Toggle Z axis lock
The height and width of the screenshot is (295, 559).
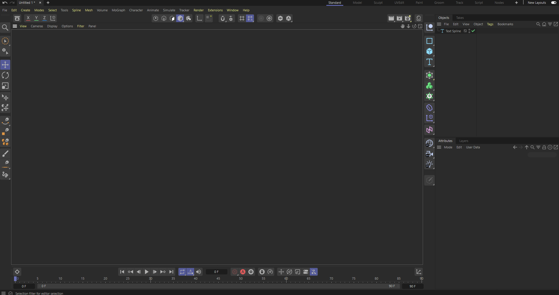[x=45, y=18]
